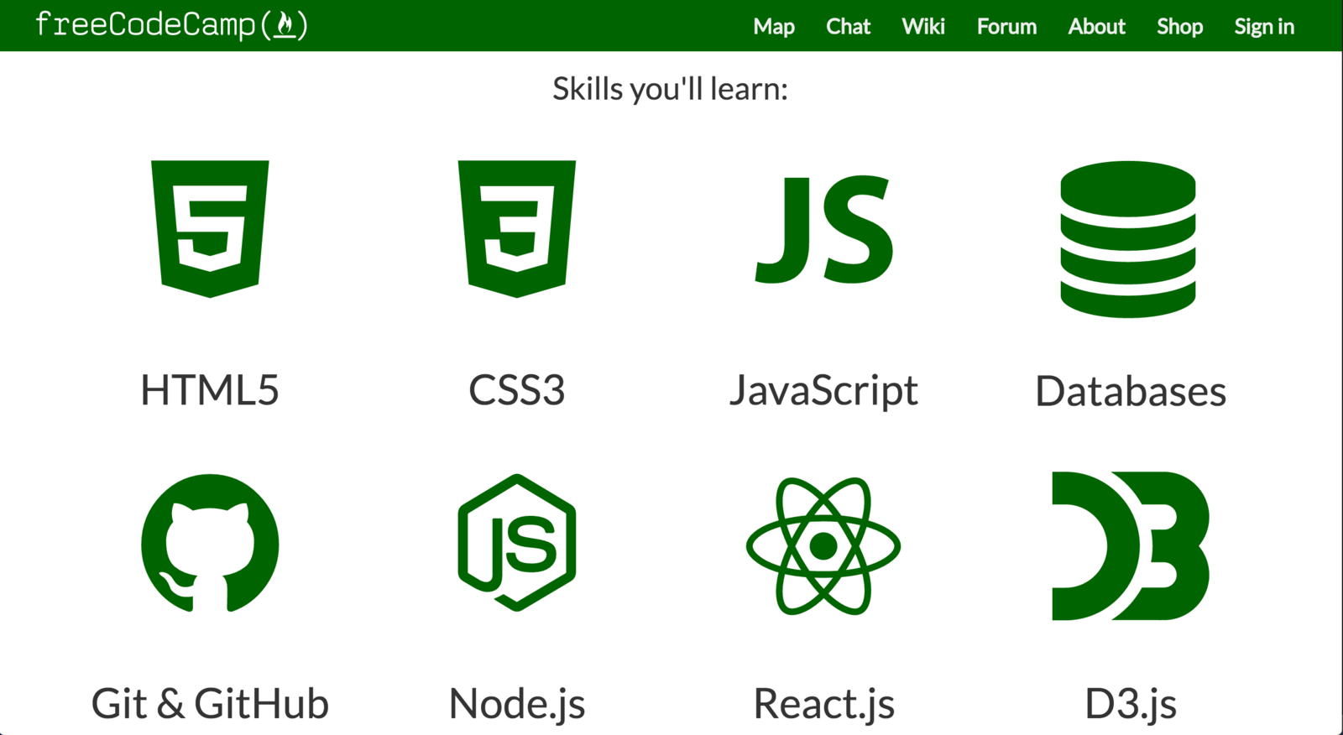
Task: Visit the Shop link
Action: [x=1179, y=27]
